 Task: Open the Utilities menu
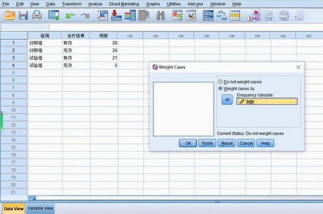174,4
